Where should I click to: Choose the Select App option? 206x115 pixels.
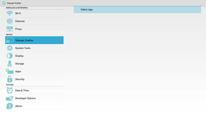(137, 9)
